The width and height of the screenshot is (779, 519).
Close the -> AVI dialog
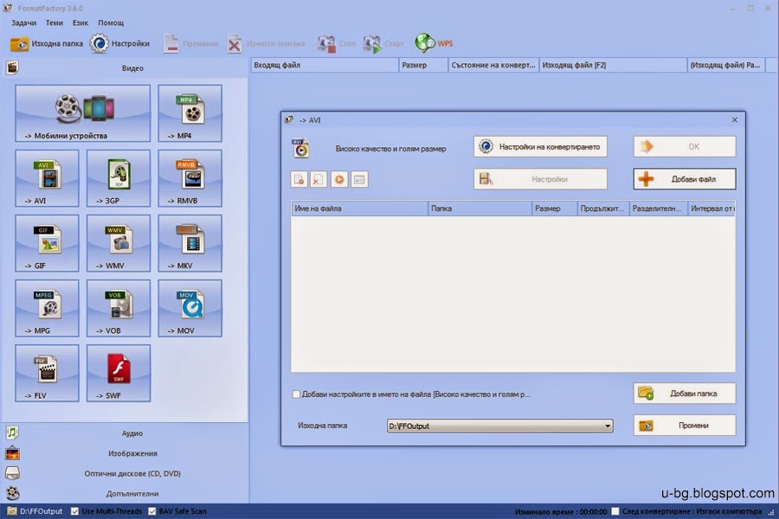pos(735,120)
